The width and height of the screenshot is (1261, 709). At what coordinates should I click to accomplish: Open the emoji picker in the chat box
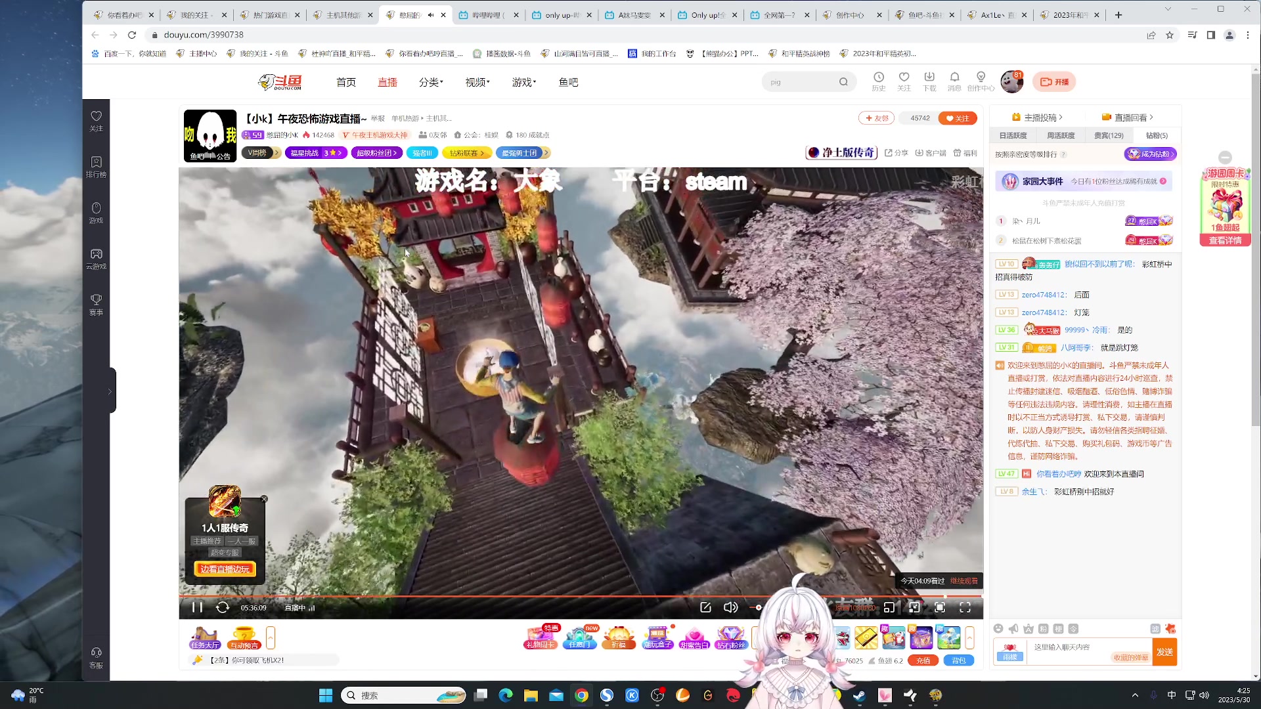[x=998, y=628]
